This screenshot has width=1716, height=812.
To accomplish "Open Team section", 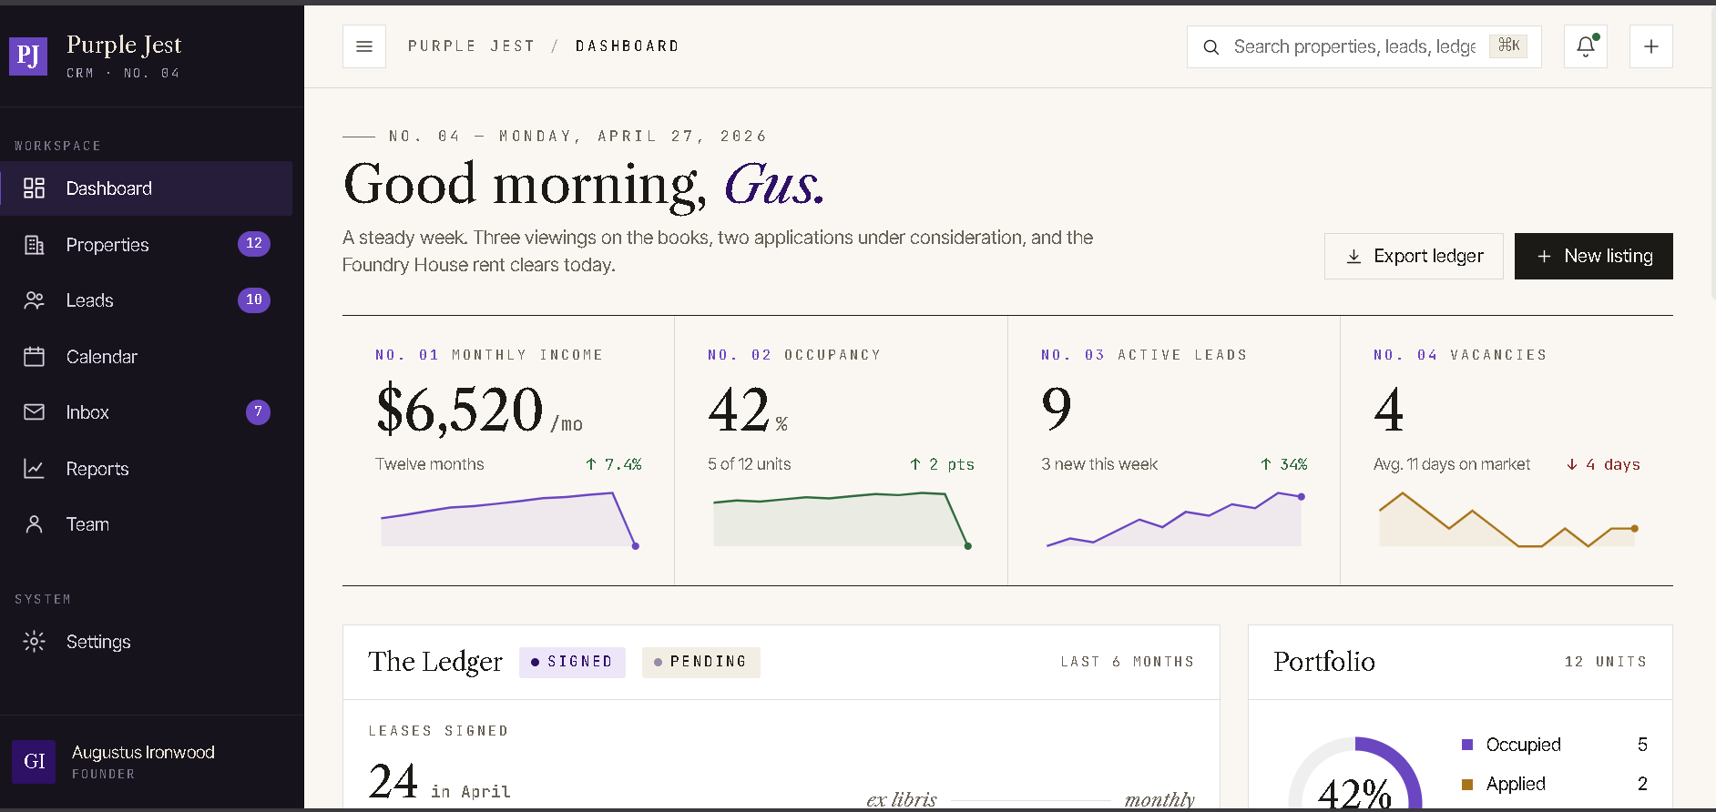I will (x=147, y=524).
